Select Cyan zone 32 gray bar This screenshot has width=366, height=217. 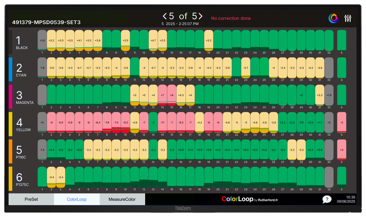click(x=329, y=68)
